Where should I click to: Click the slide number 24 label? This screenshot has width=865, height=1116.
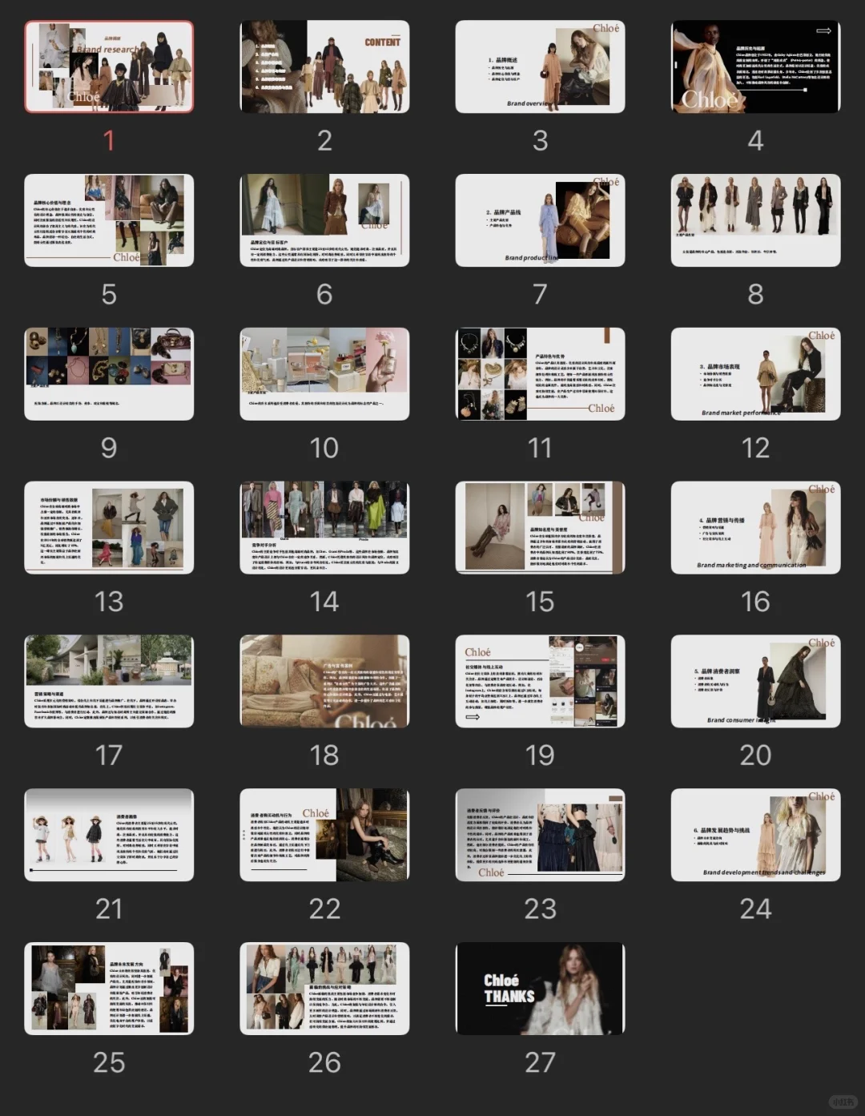click(x=755, y=909)
